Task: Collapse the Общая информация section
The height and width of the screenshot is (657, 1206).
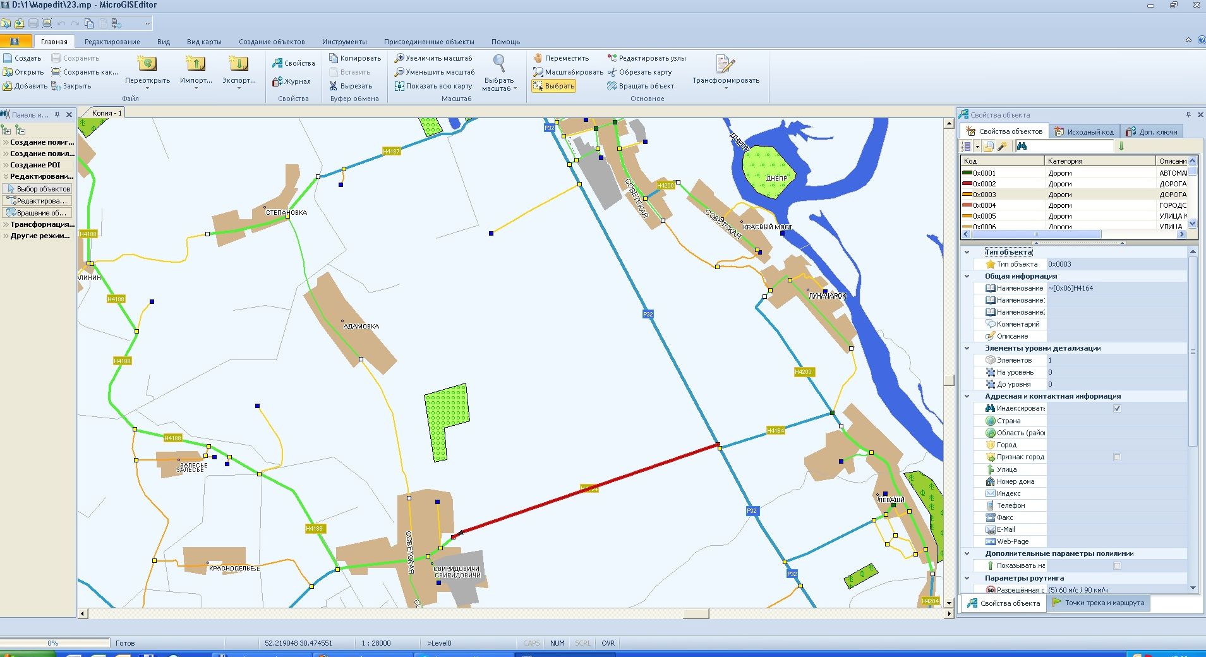Action: pos(967,276)
